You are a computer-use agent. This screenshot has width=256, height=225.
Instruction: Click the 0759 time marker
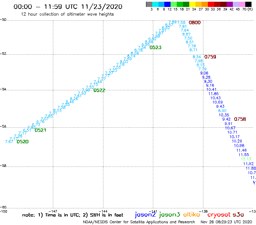(x=210, y=57)
